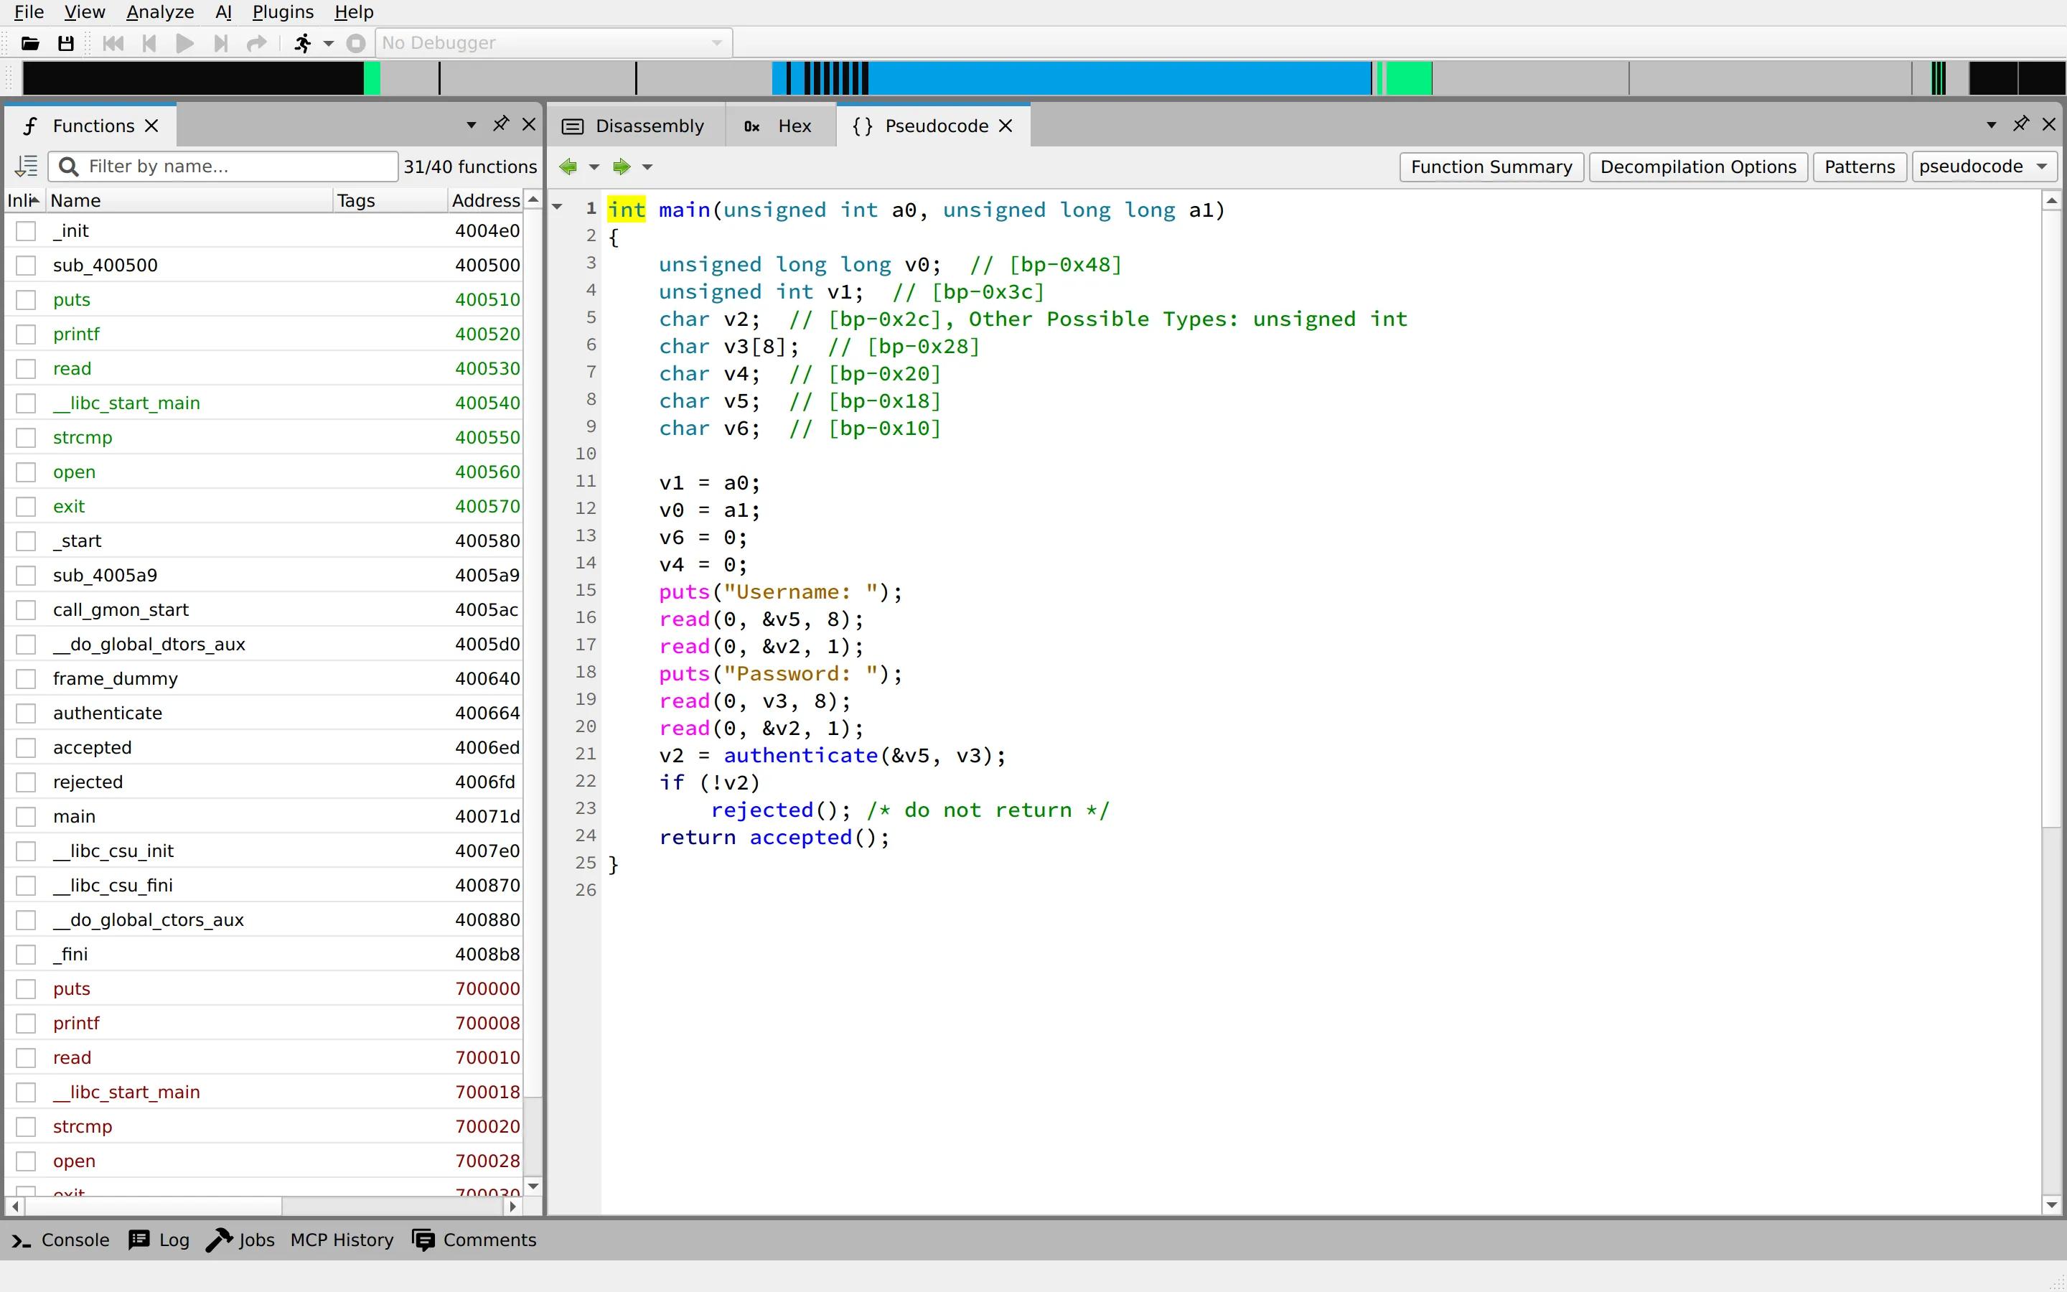Image resolution: width=2067 pixels, height=1292 pixels.
Task: Open the Plugins menu
Action: tap(283, 12)
